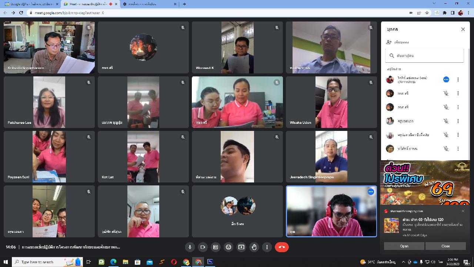Click Kot Lat name label
The height and width of the screenshot is (267, 474).
(x=108, y=177)
